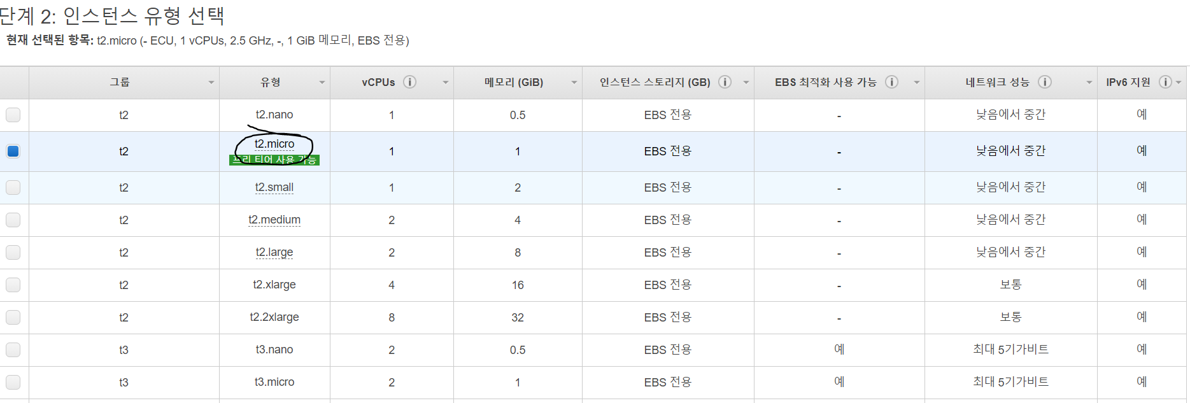Click the t3.nano type cell
Viewport: 1190px width, 403px height.
pyautogui.click(x=274, y=350)
